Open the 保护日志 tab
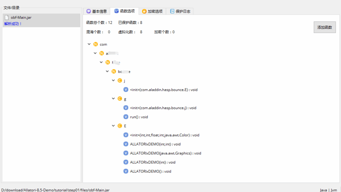Screen dimensions: 341x192 [180, 11]
